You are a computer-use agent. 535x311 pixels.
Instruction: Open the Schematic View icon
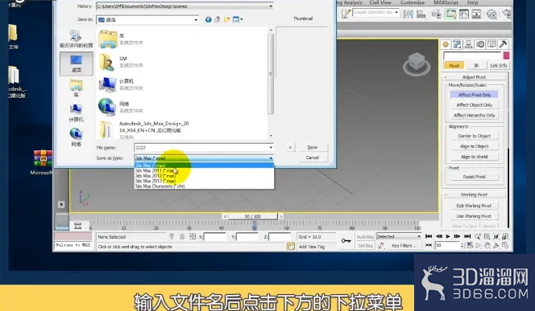tap(476, 14)
